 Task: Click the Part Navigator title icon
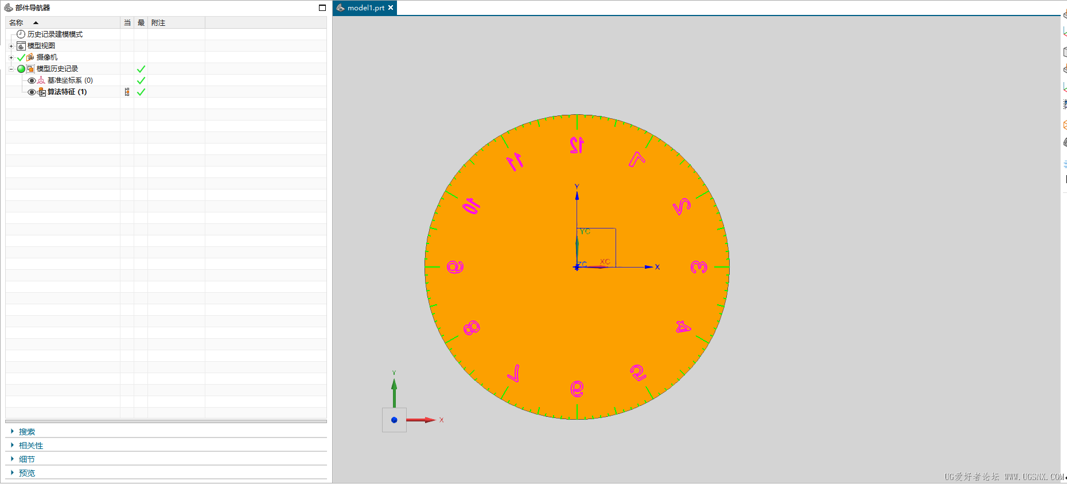[9, 7]
